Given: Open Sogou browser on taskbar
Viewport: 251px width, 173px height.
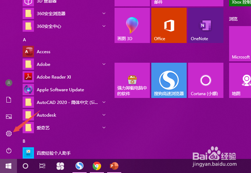Looking at the screenshot, I should coord(80,166).
